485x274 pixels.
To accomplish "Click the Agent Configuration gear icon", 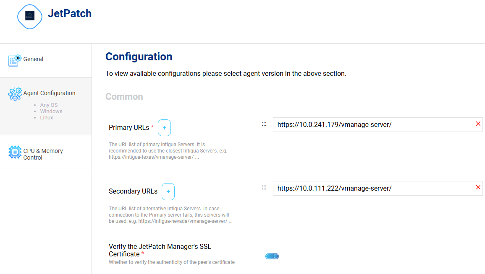I will pyautogui.click(x=15, y=94).
